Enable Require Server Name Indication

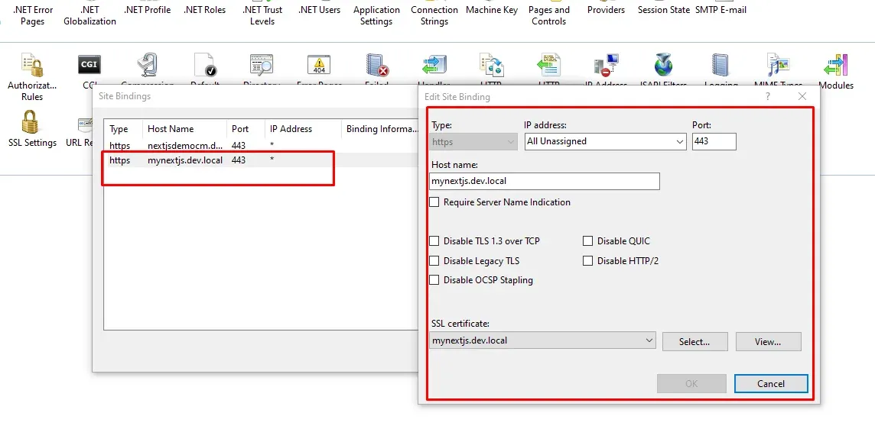[434, 202]
